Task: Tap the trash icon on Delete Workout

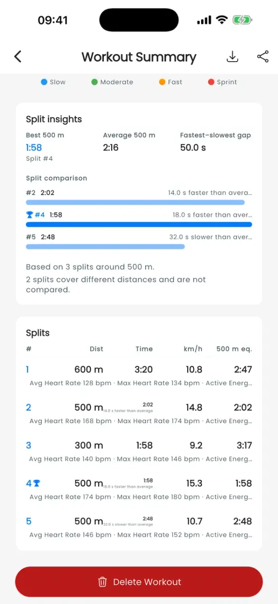Action: pyautogui.click(x=102, y=582)
